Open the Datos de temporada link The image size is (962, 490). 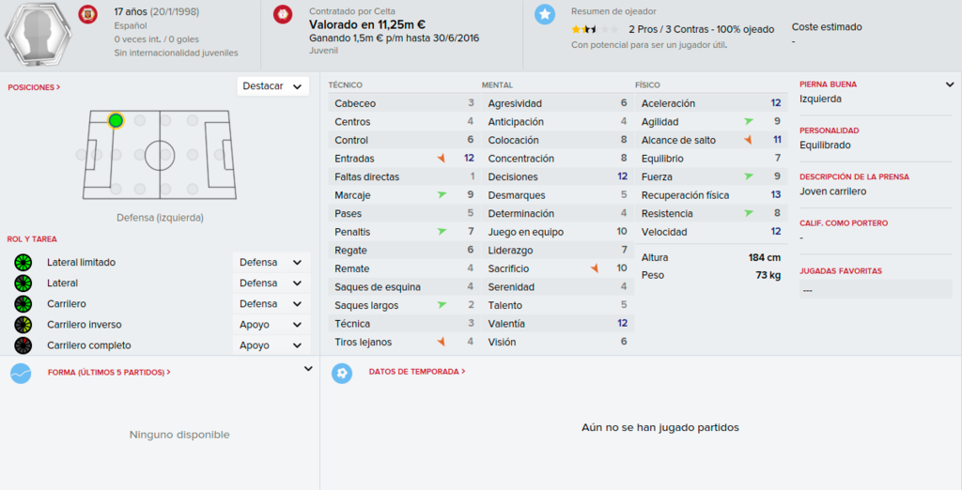click(416, 372)
